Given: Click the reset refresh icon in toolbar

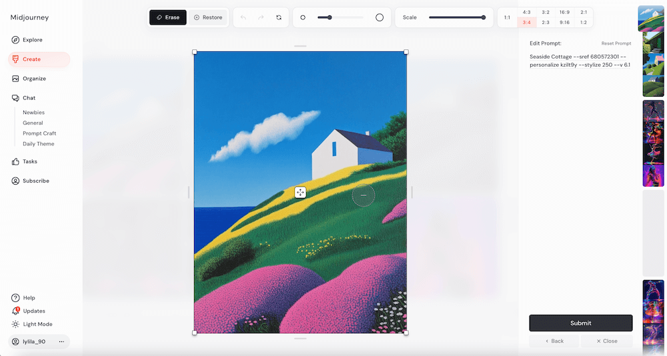Looking at the screenshot, I should point(279,17).
